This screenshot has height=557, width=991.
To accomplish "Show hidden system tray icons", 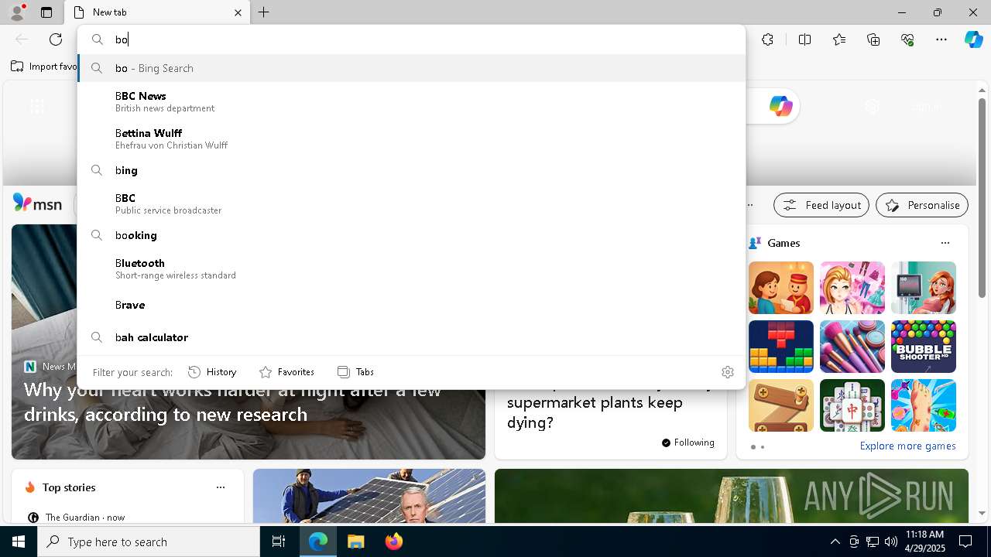I will (x=835, y=542).
